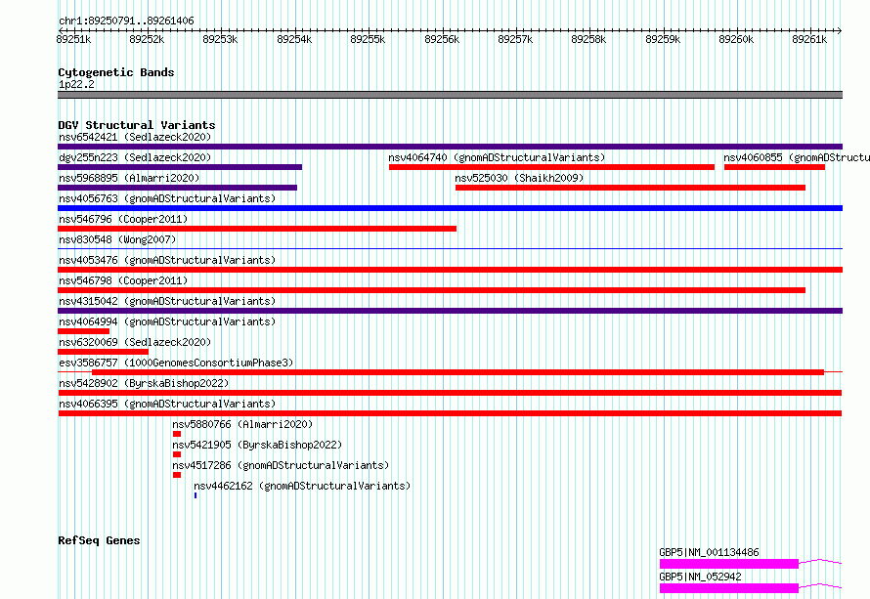
Task: Click the 89260k ruler tick label
Action: click(736, 39)
